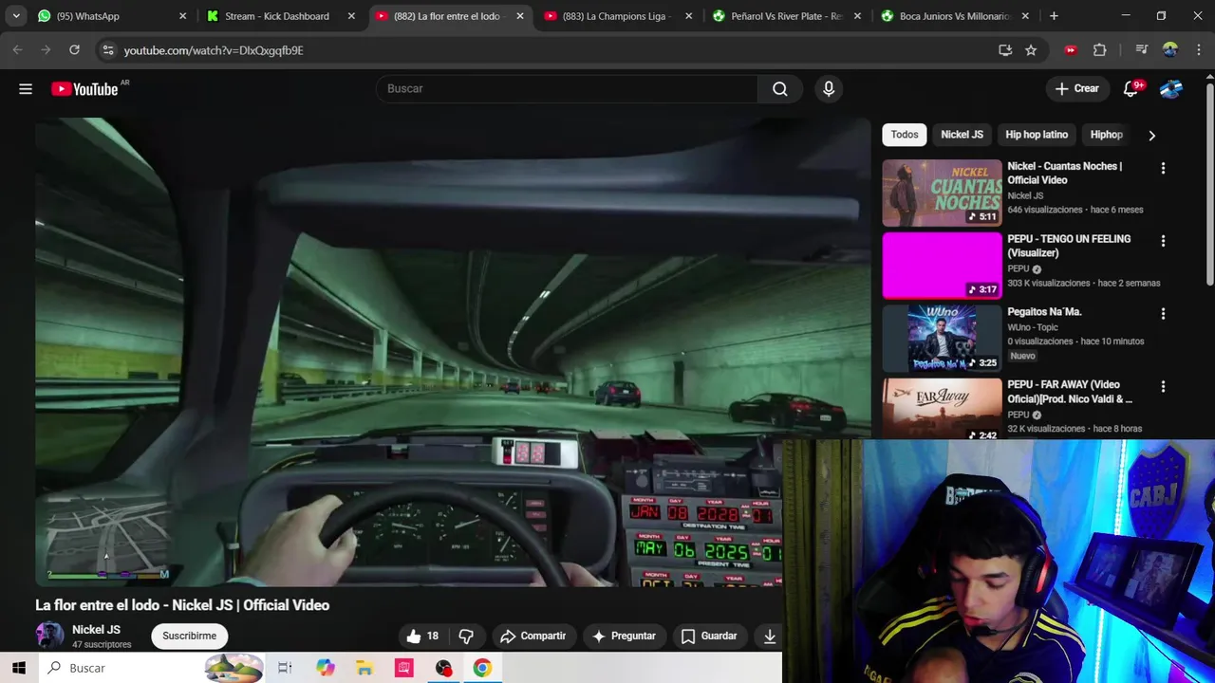Like the video with thumbs up
The height and width of the screenshot is (683, 1215).
point(422,636)
